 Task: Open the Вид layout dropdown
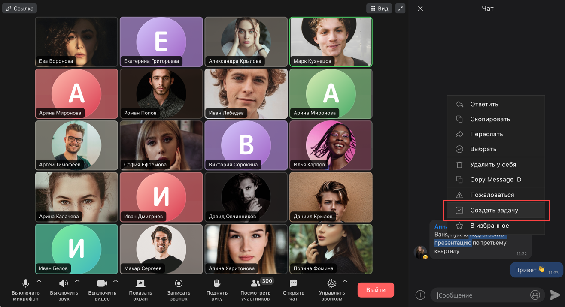[379, 9]
